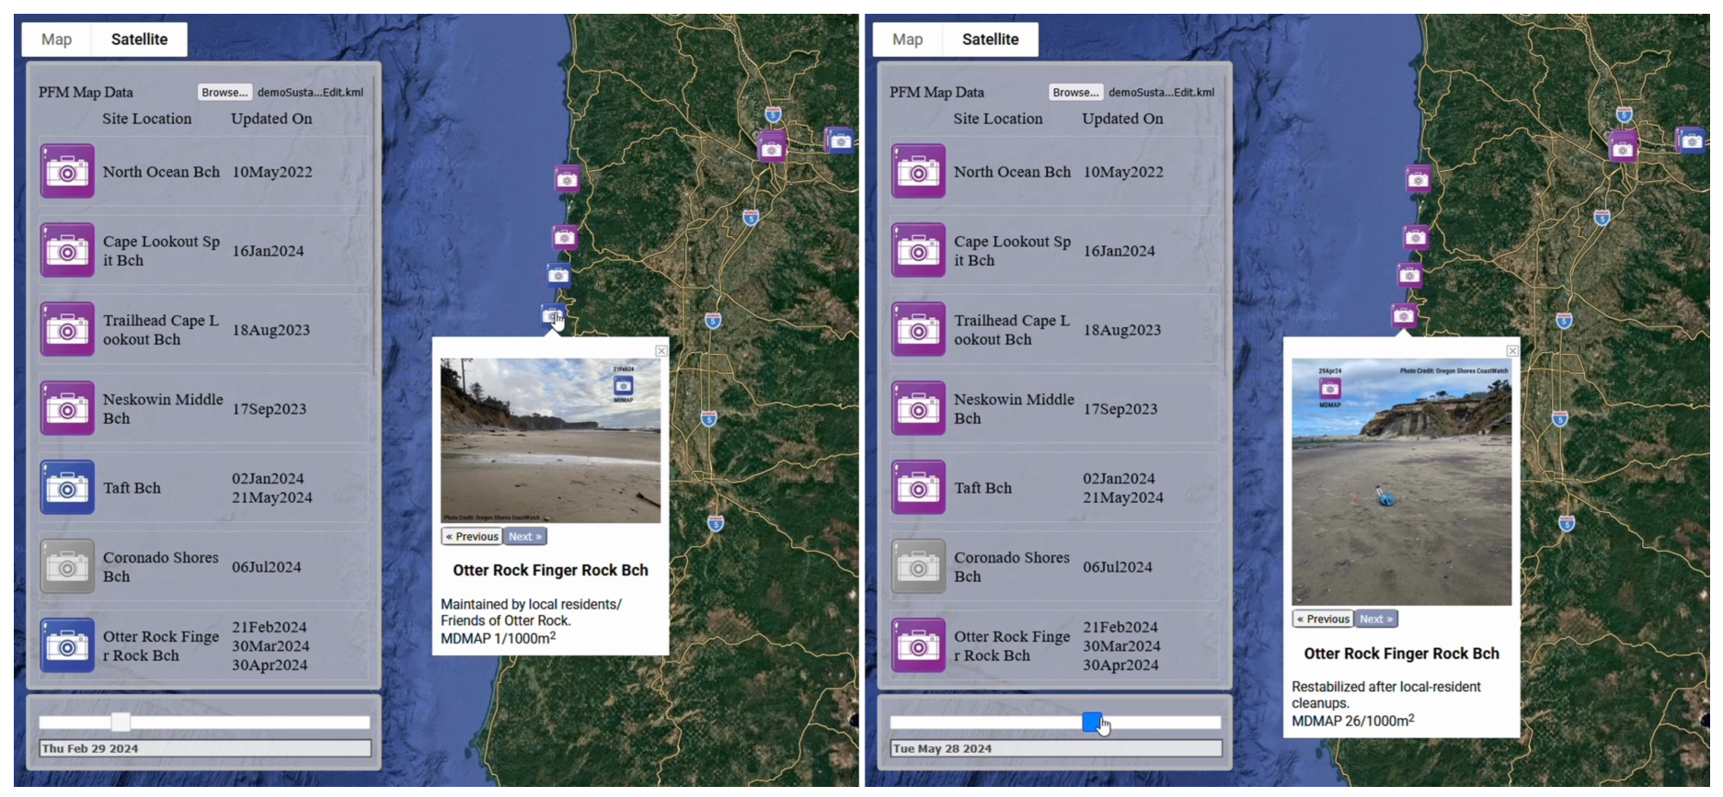Click the purple Taft Bch camera icon, right panel
The image size is (1723, 797).
(918, 487)
